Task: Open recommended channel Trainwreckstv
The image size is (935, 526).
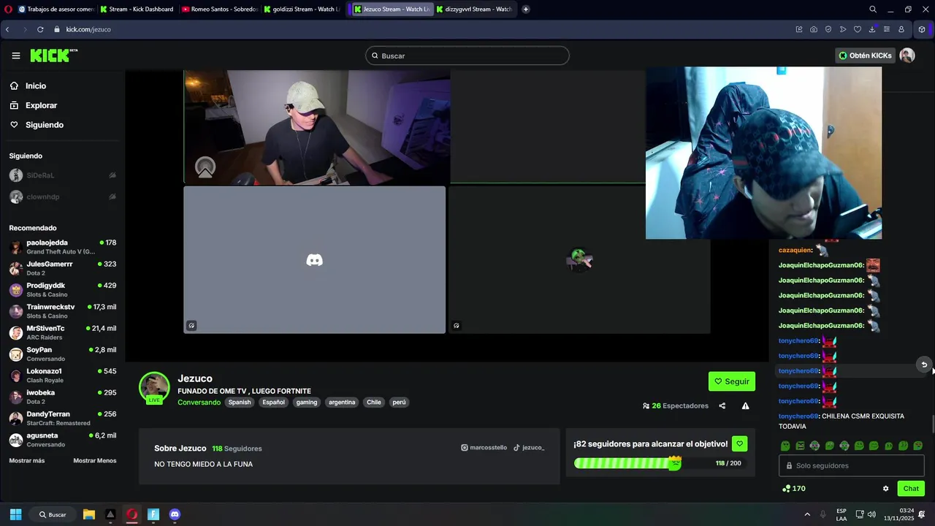Action: click(63, 311)
